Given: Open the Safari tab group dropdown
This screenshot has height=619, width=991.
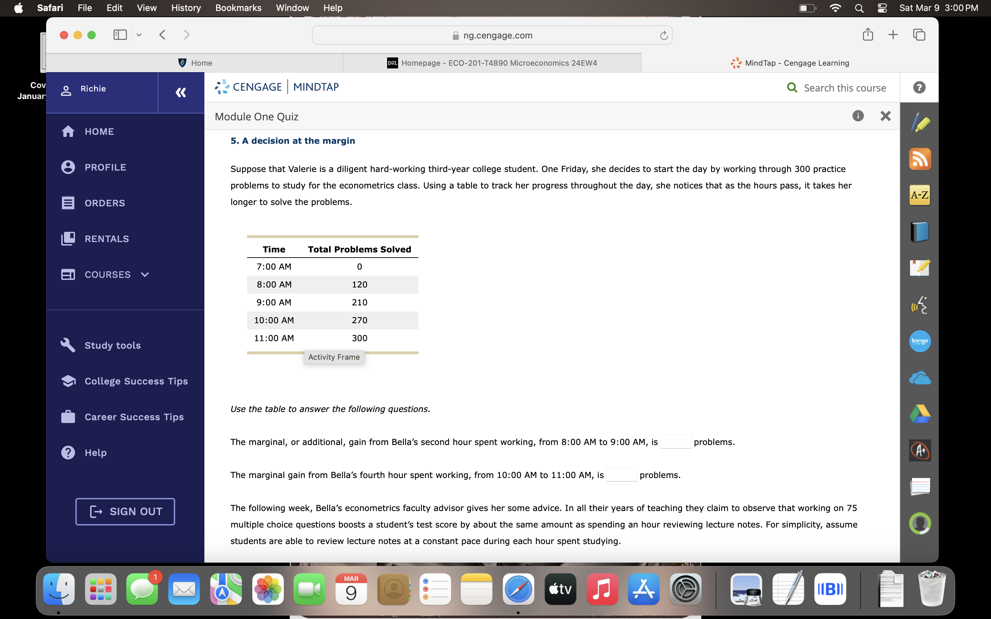Looking at the screenshot, I should [x=139, y=35].
